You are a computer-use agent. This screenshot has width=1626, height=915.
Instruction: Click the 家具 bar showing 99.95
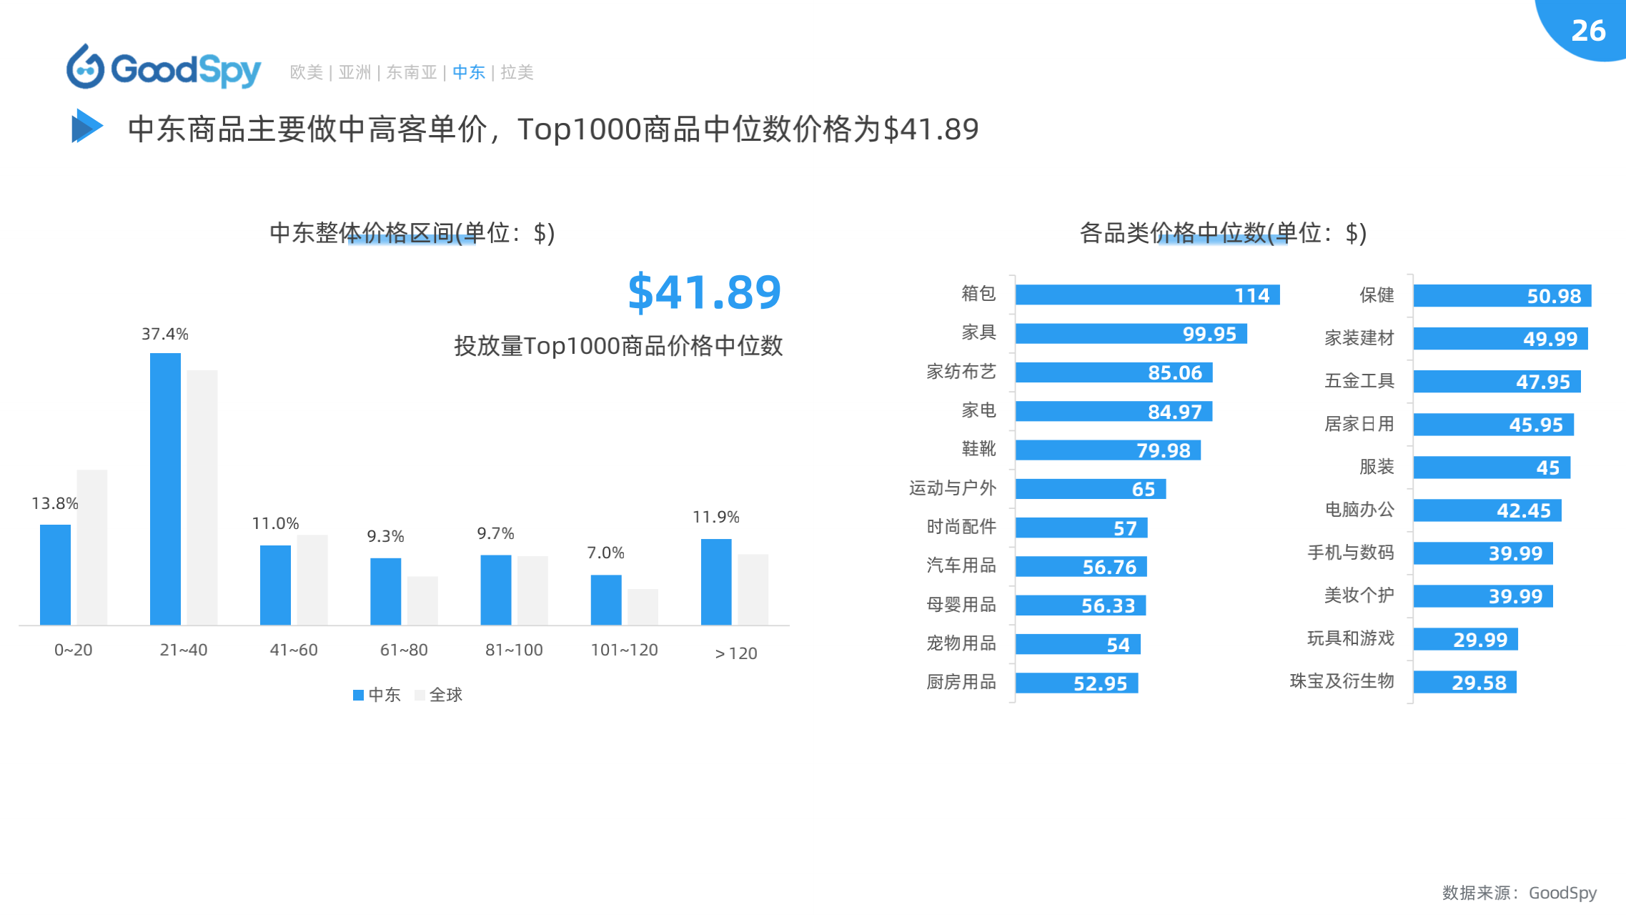point(1130,334)
